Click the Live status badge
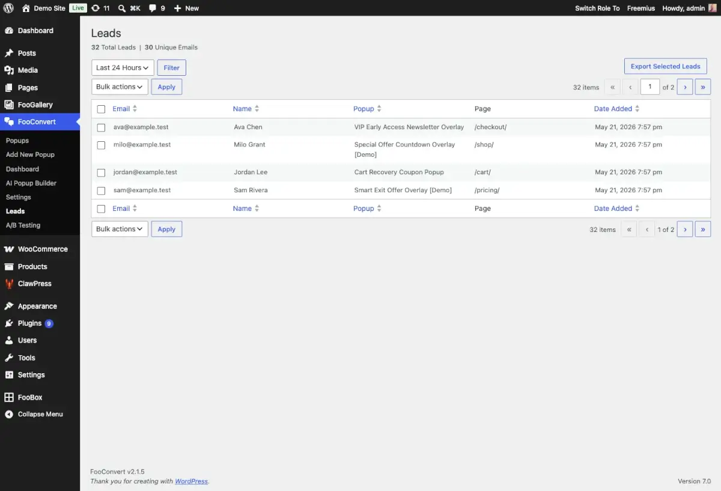Screen dimensions: 721x491 pyautogui.click(x=78, y=8)
